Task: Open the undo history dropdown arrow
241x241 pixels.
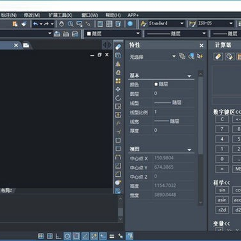Action: tap(41, 23)
